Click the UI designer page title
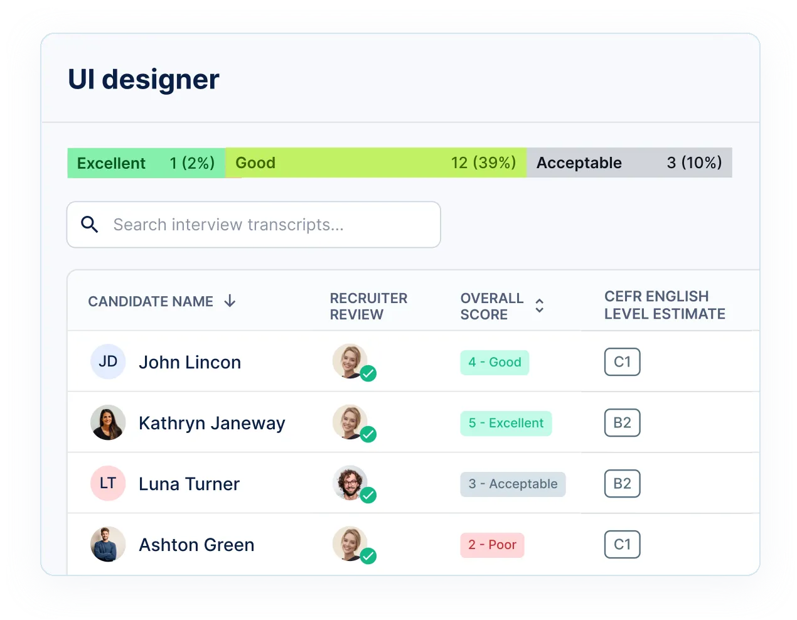Viewport: 797px width, 620px height. tap(144, 80)
